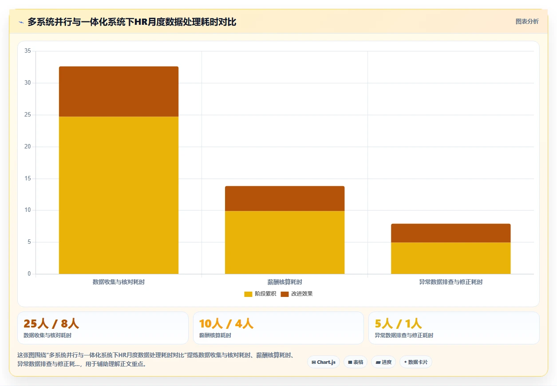Viewport: 557px width, 386px height.
Task: Click the lightning icon beside the chart title
Action: (21, 22)
